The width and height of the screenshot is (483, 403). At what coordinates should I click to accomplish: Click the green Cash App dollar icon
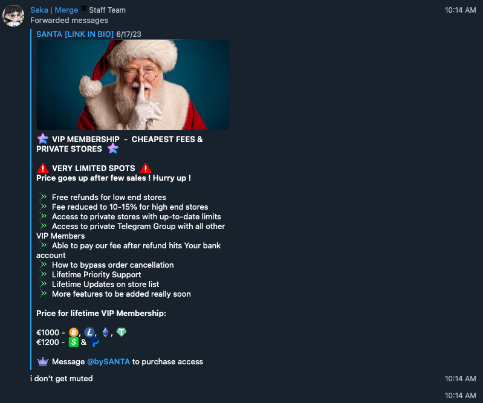tap(74, 342)
